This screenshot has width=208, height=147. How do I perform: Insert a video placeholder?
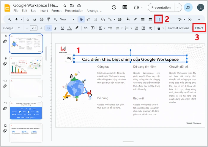click(120, 20)
